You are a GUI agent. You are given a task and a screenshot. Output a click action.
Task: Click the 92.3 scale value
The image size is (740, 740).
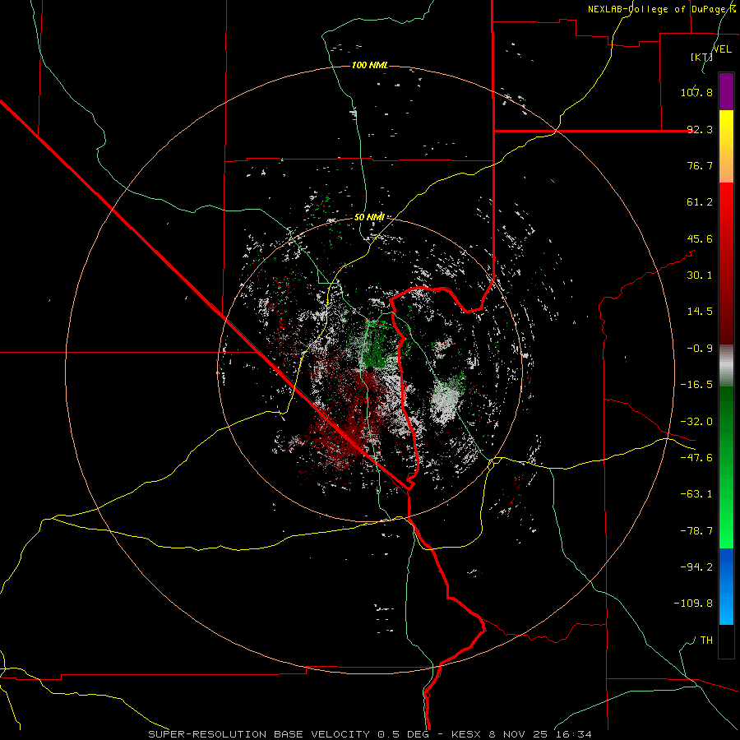click(700, 129)
